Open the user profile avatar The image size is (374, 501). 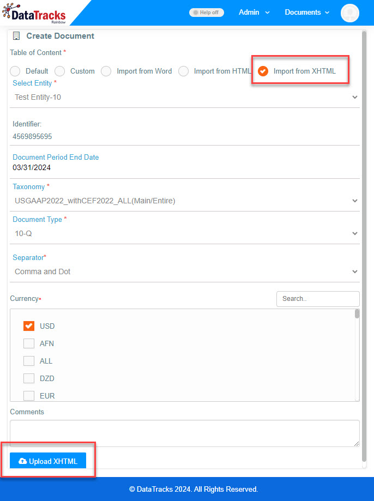(349, 13)
